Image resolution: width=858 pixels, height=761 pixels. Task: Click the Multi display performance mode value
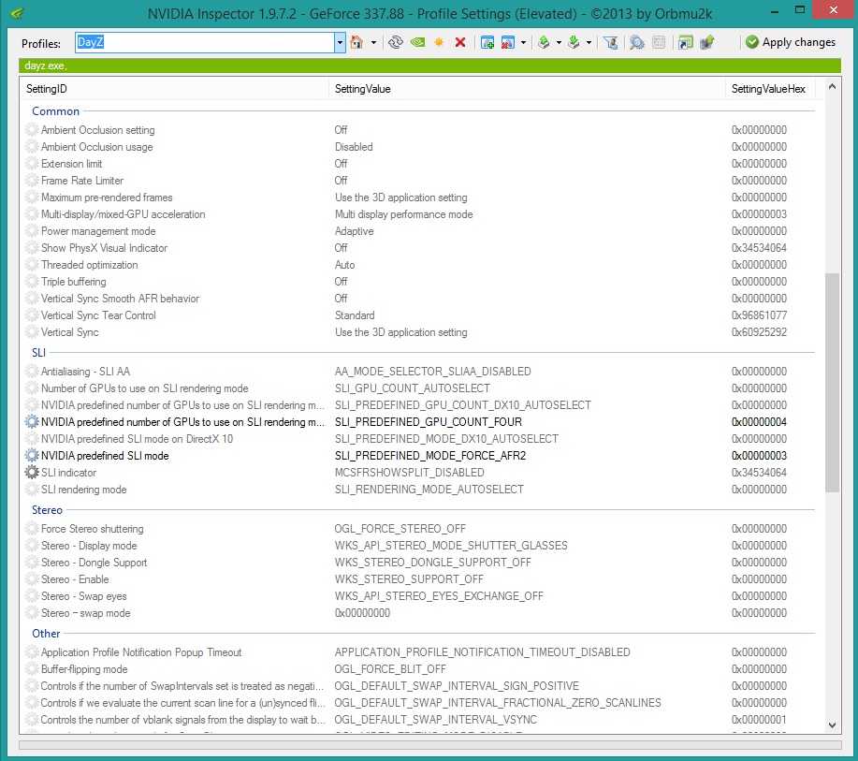[x=404, y=214]
